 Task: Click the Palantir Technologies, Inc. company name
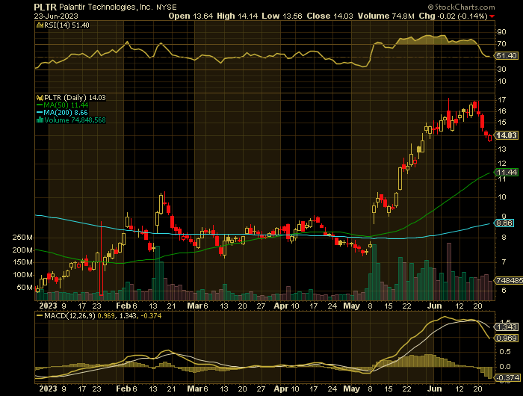(106, 7)
